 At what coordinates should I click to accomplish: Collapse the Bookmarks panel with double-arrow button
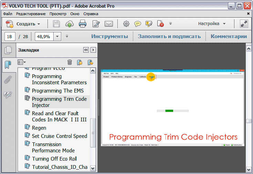86,50
